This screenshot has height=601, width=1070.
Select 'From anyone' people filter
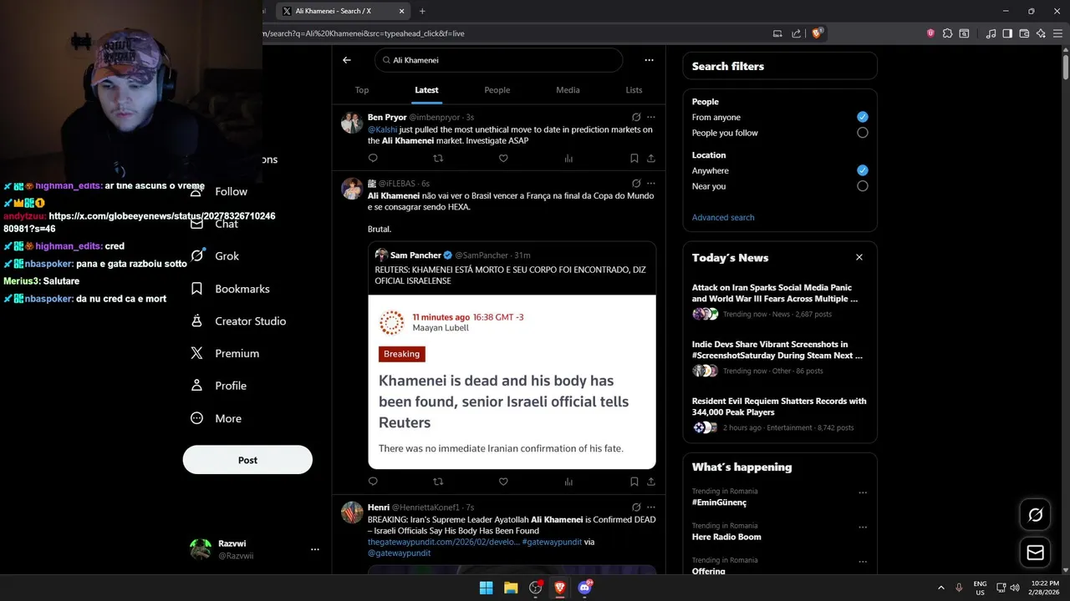click(x=862, y=117)
